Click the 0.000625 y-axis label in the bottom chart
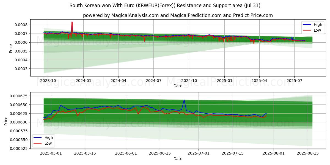Screen dimensions: 330x165 (18, 114)
